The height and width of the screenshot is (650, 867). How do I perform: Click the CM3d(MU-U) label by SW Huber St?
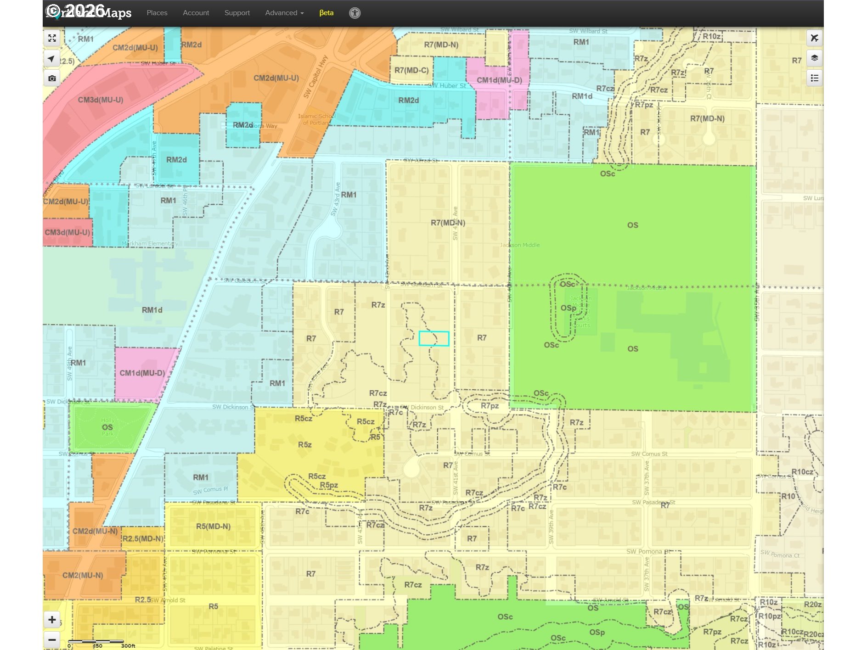tap(101, 100)
